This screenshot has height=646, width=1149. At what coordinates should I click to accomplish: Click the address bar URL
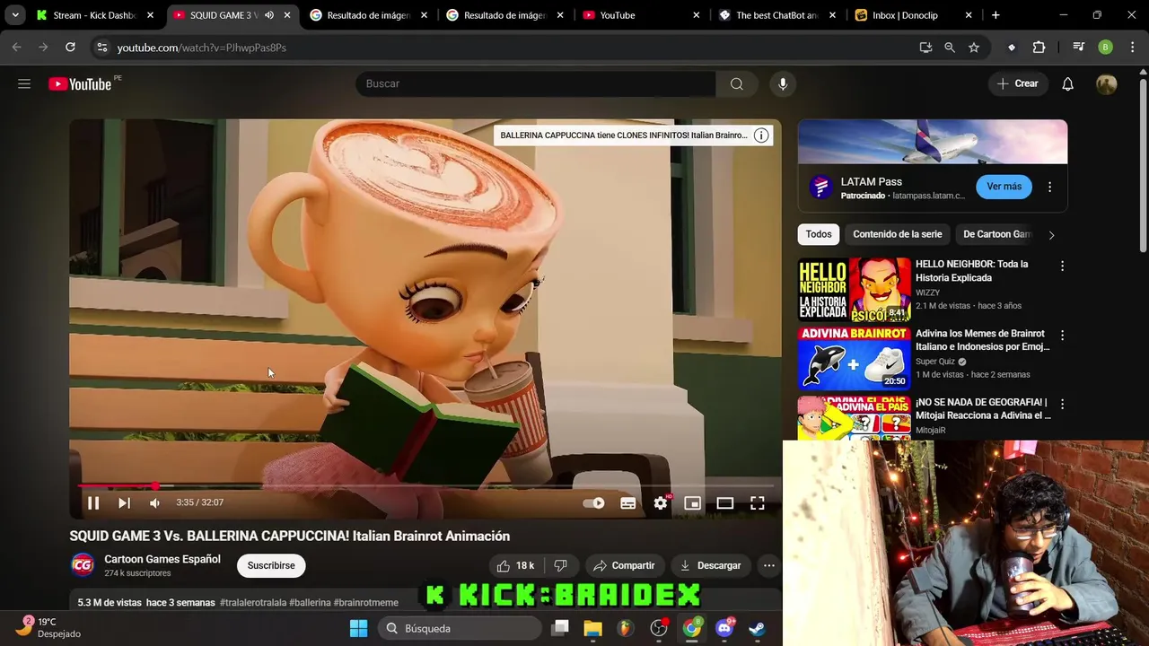pyautogui.click(x=202, y=48)
